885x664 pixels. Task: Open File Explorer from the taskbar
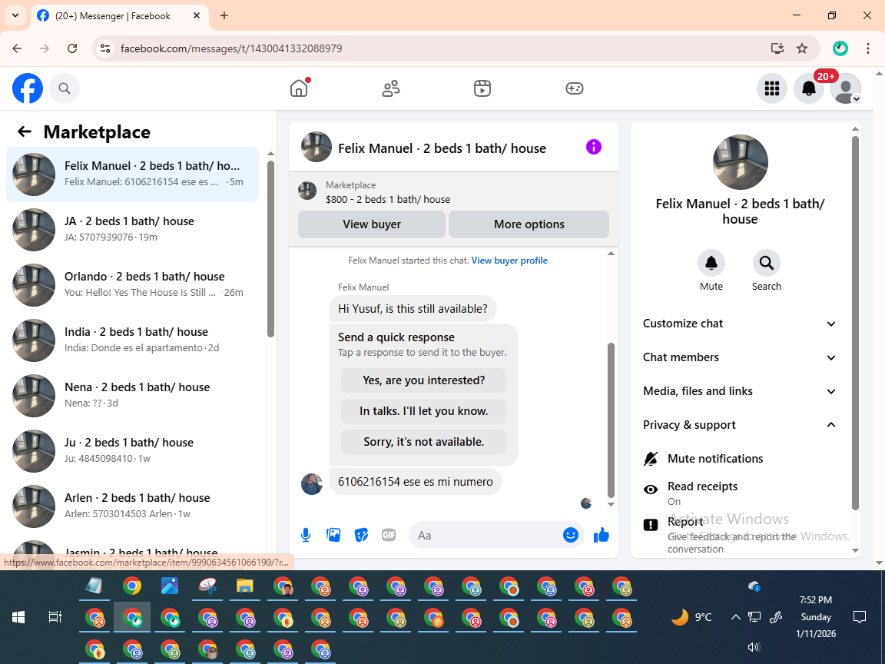pyautogui.click(x=244, y=586)
